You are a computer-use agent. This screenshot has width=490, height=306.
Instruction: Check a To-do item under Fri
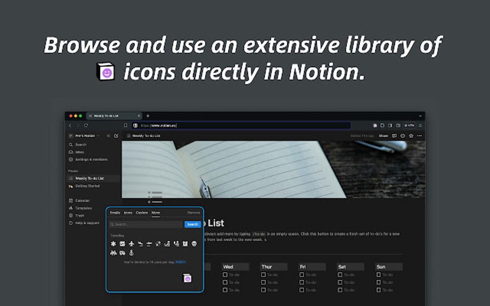tap(301, 275)
